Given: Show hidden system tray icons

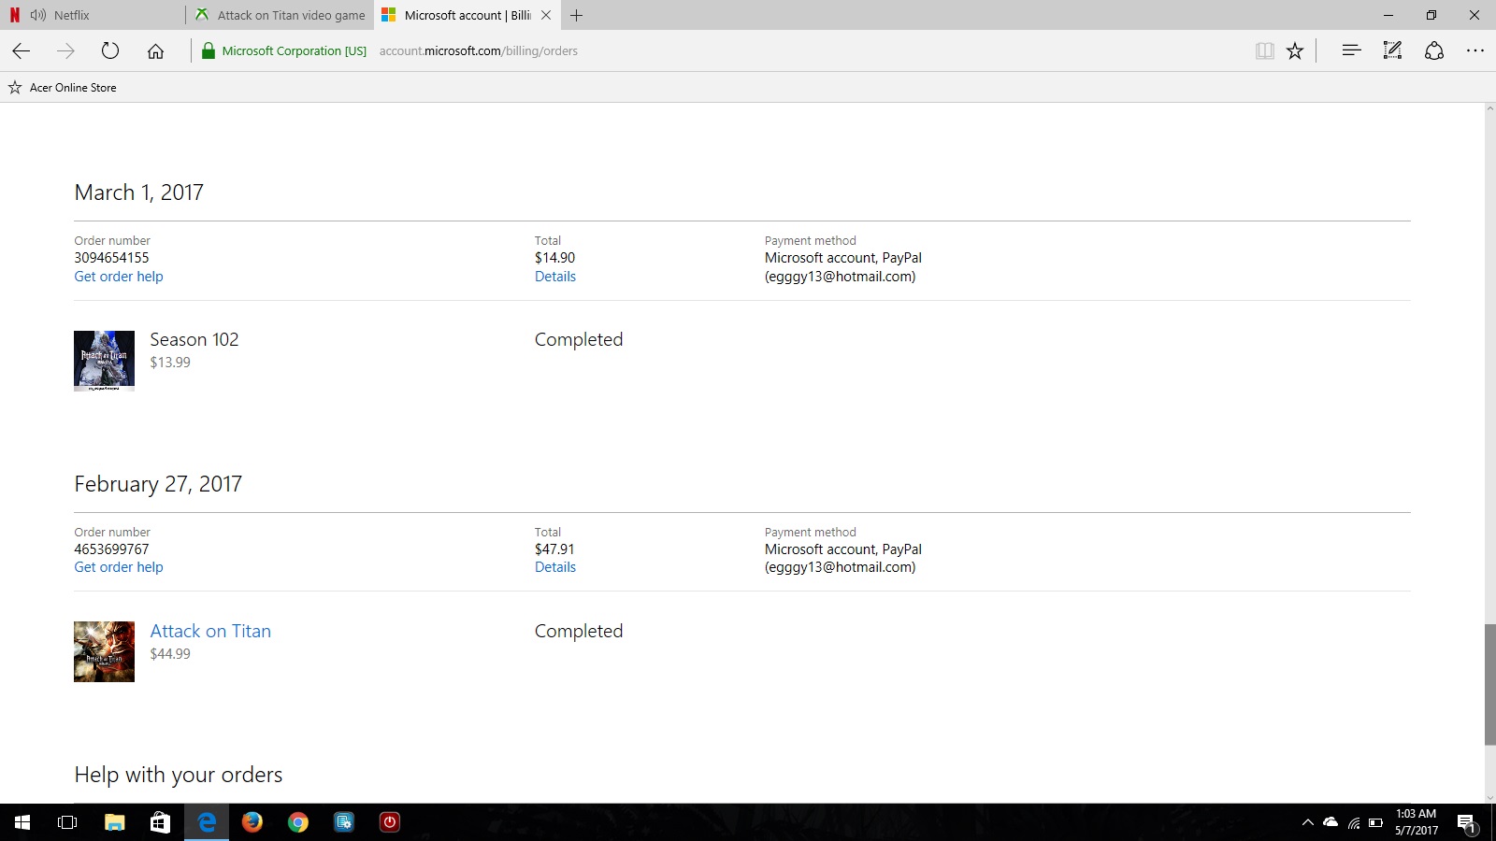Looking at the screenshot, I should 1307,822.
